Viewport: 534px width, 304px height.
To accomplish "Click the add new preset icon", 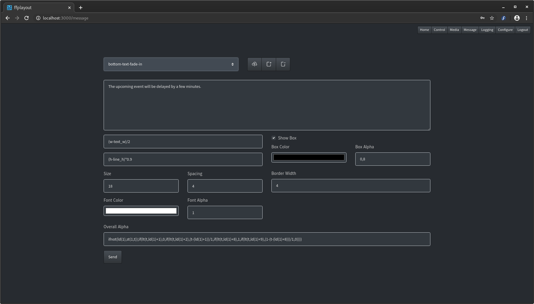I will coord(269,64).
